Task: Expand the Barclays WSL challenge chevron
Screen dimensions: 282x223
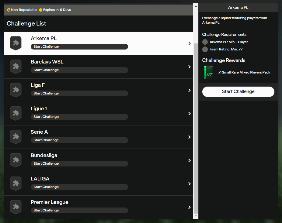Action: pos(189,67)
